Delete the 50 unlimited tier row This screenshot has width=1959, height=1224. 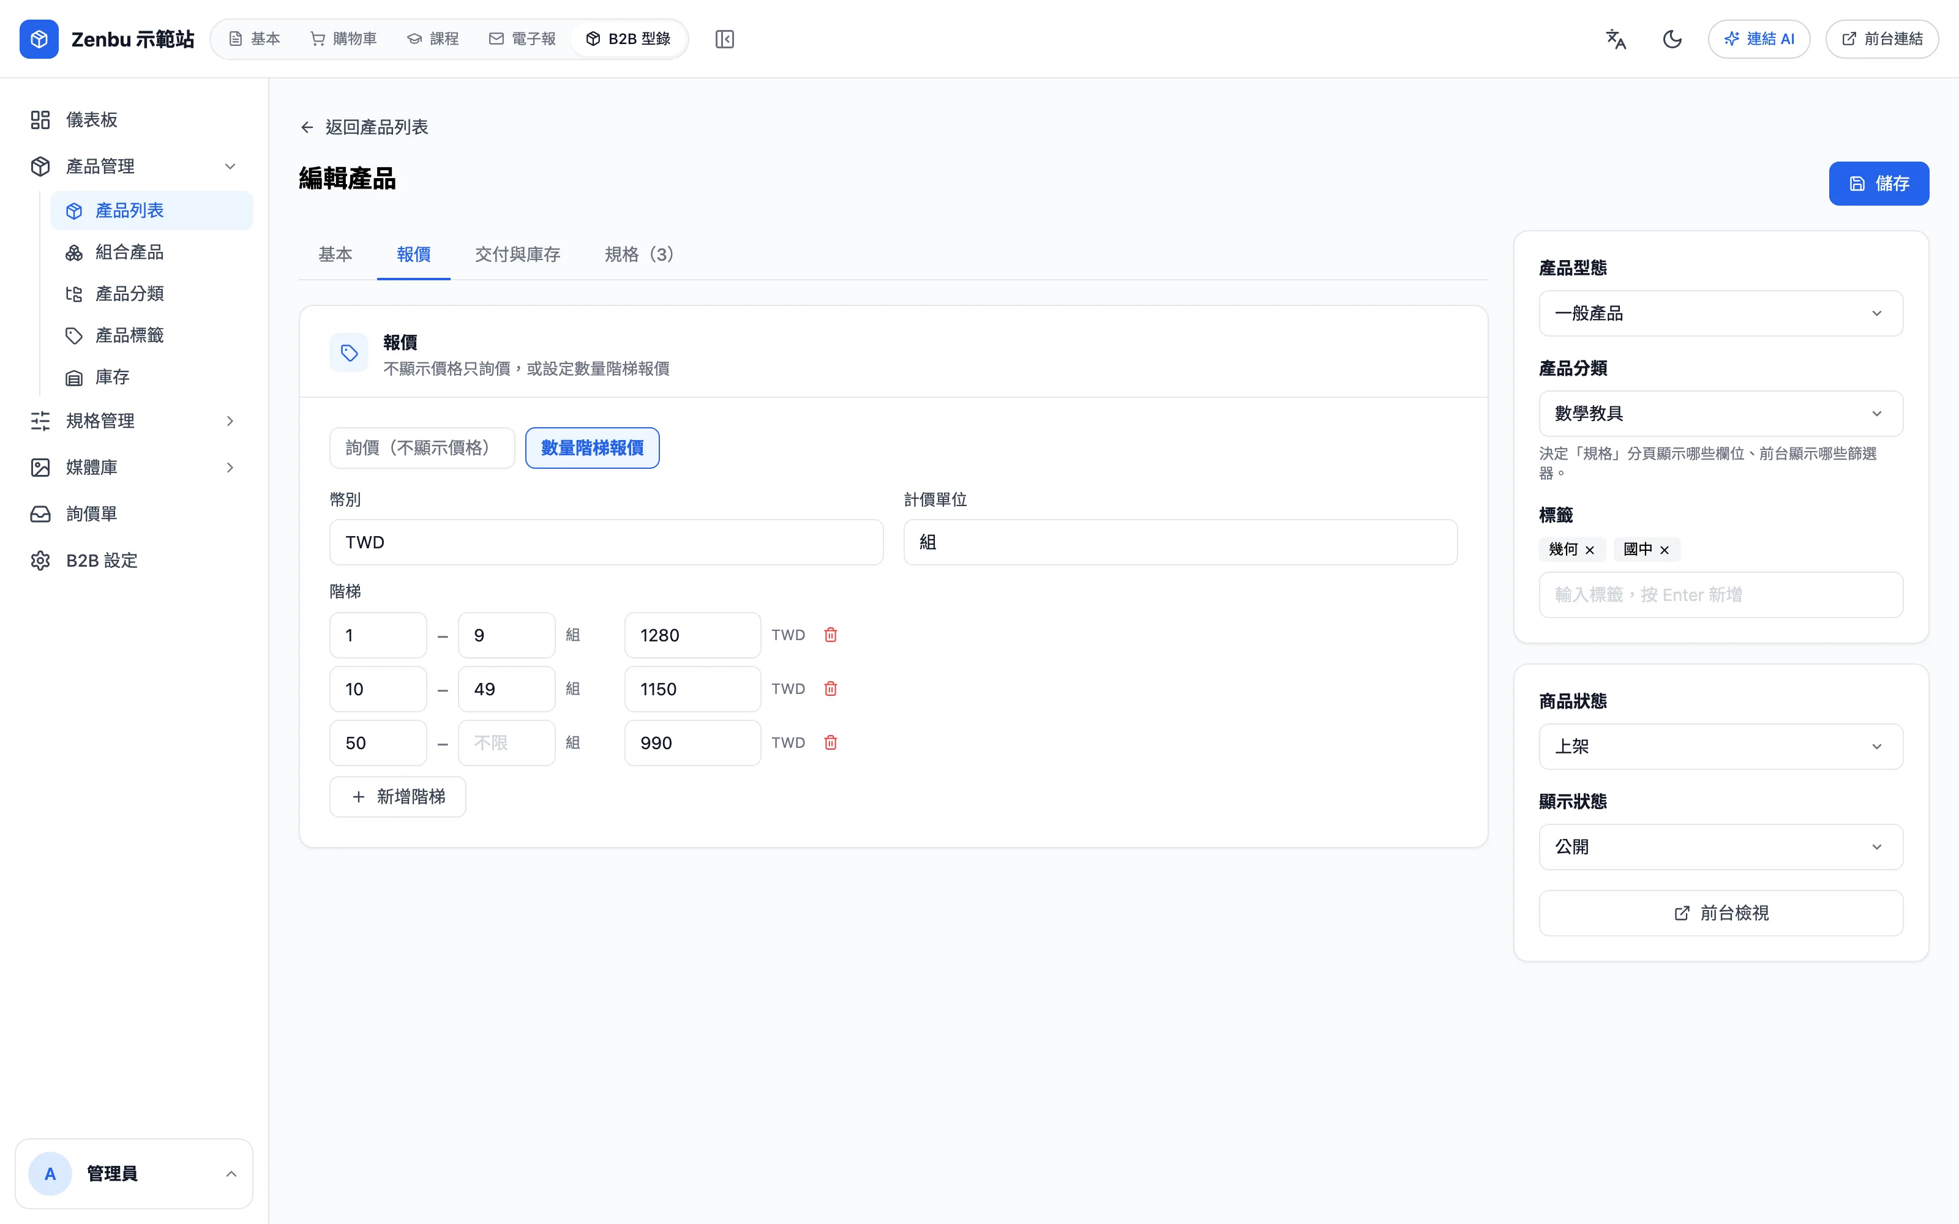[x=831, y=742]
